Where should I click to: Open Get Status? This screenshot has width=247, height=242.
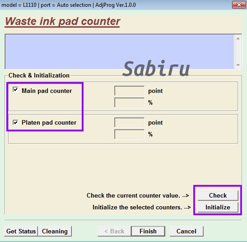point(21,231)
